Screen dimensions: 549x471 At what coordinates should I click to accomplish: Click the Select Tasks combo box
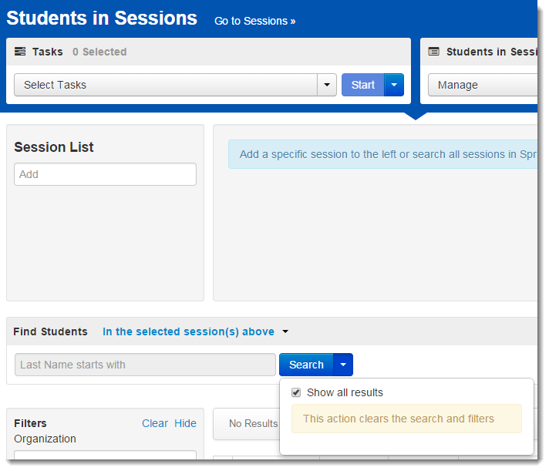(166, 85)
